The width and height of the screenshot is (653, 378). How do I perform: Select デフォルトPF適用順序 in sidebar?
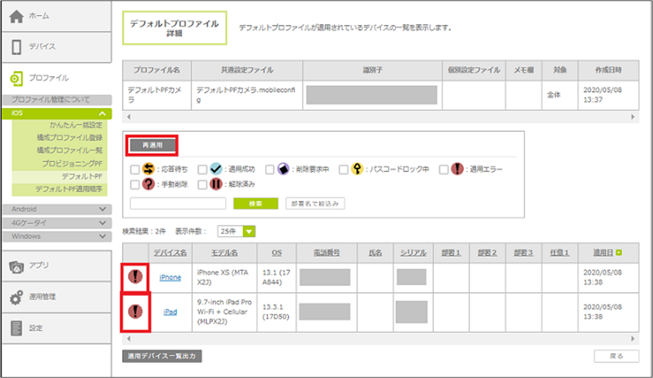(x=69, y=189)
